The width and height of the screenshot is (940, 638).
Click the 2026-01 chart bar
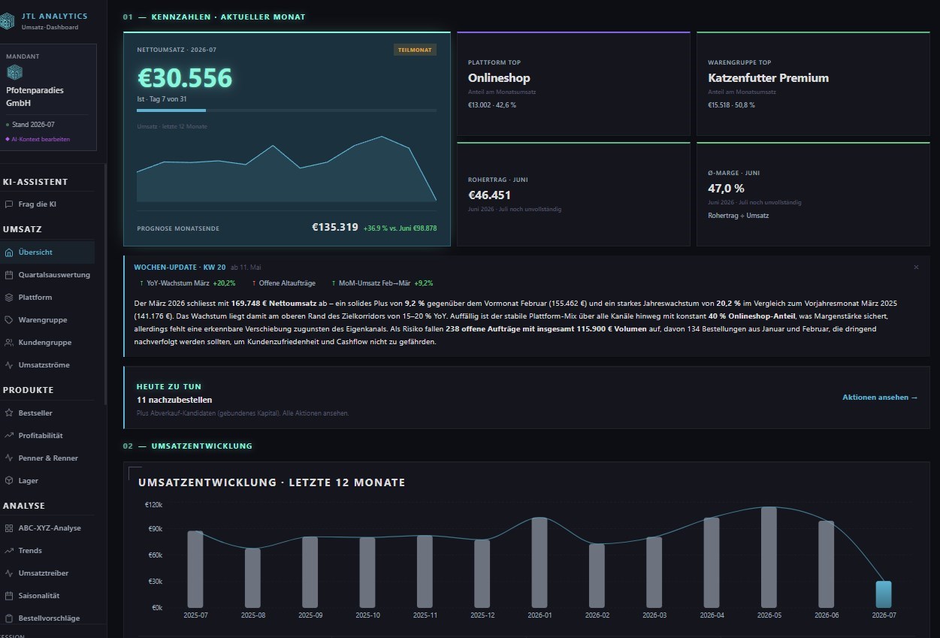pyautogui.click(x=540, y=563)
